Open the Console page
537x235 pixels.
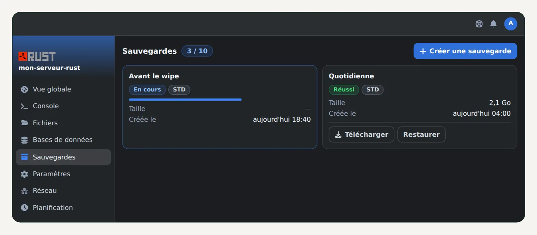tap(63, 106)
